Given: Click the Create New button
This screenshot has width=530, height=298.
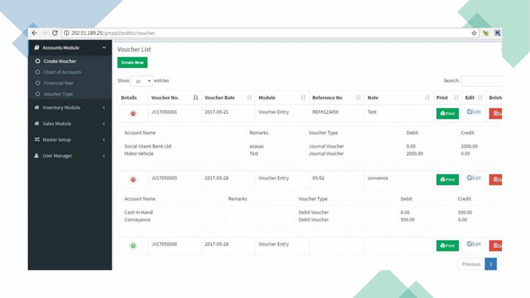Looking at the screenshot, I should pyautogui.click(x=132, y=63).
